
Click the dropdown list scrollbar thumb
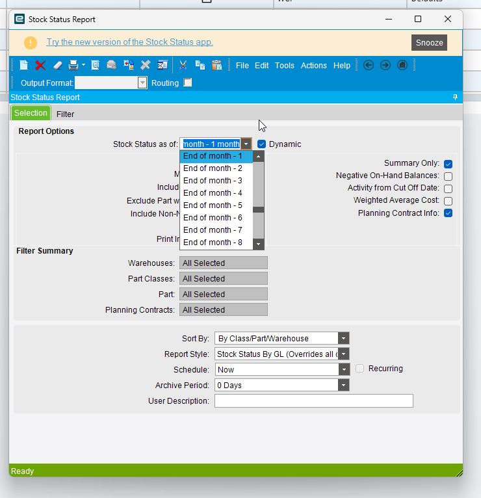click(259, 209)
